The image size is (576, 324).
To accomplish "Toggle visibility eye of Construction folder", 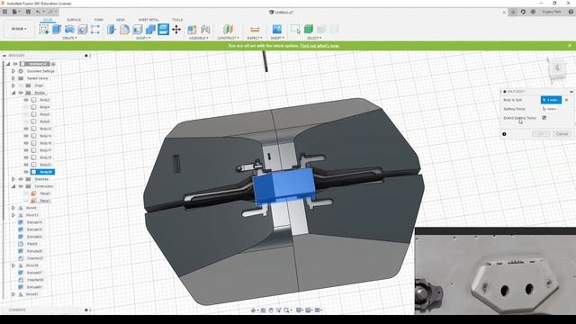I will [21, 186].
